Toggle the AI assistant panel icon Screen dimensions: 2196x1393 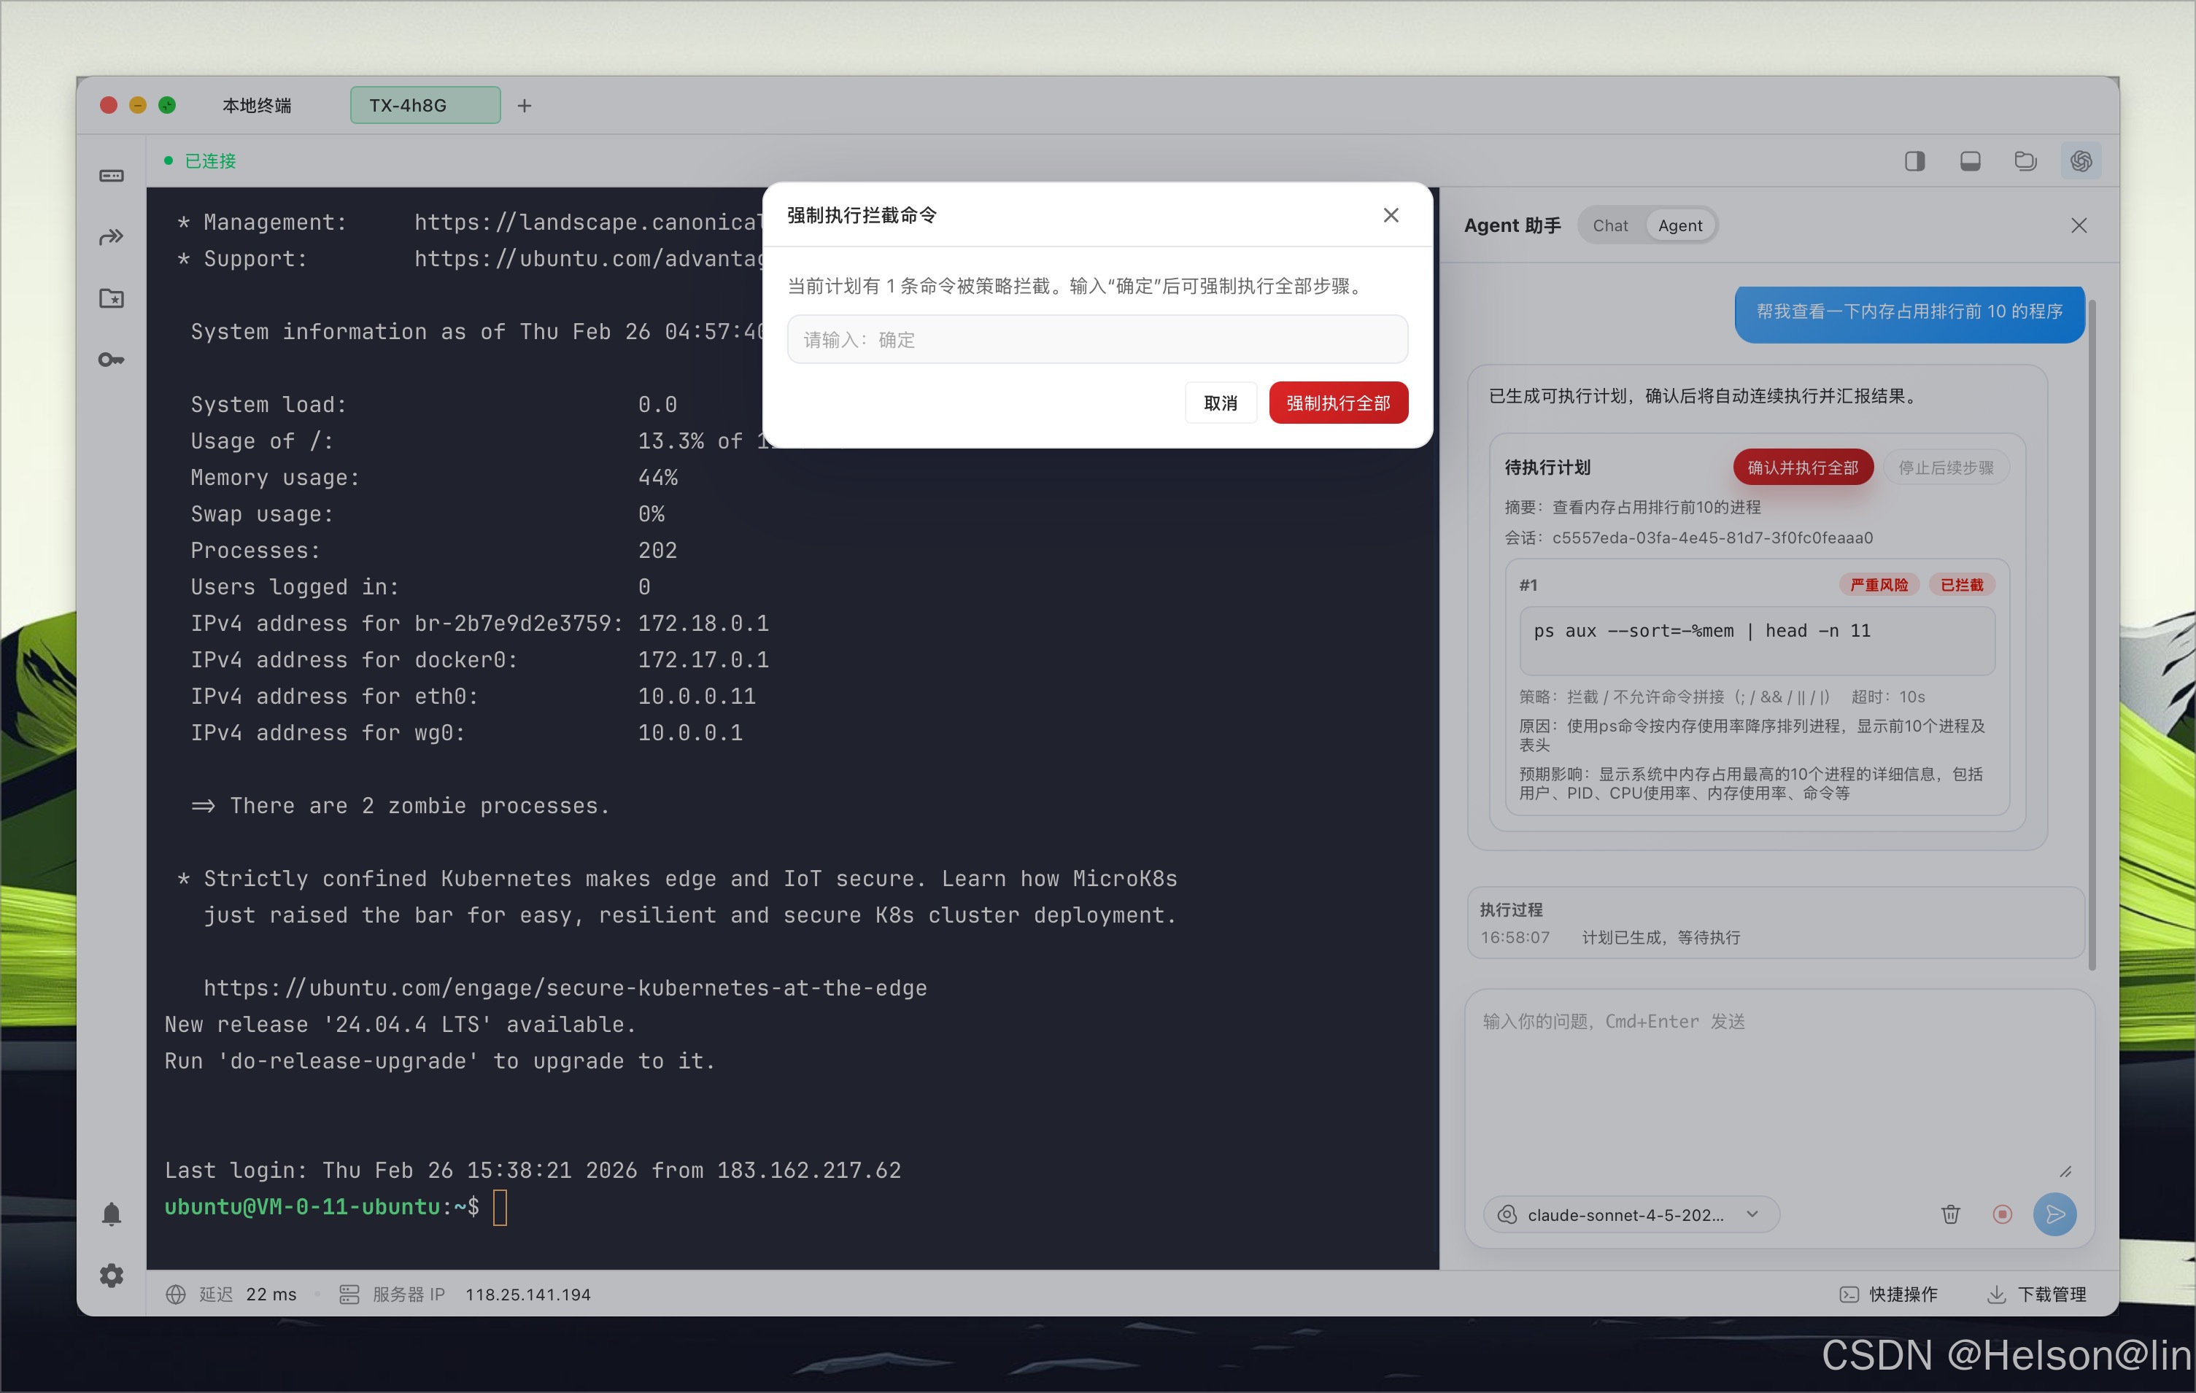[x=2080, y=161]
